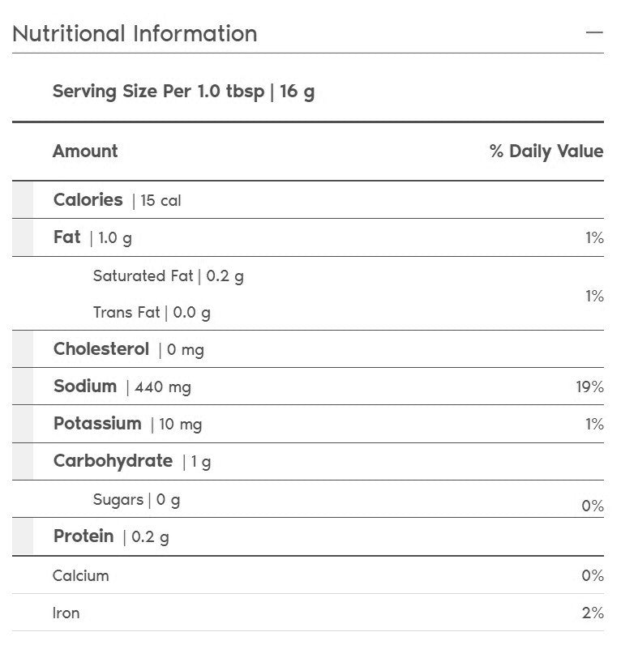Select the Cholesterol row label
The image size is (621, 662).
click(x=101, y=349)
